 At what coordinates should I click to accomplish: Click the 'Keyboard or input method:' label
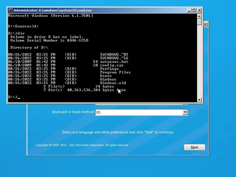(x=73, y=112)
